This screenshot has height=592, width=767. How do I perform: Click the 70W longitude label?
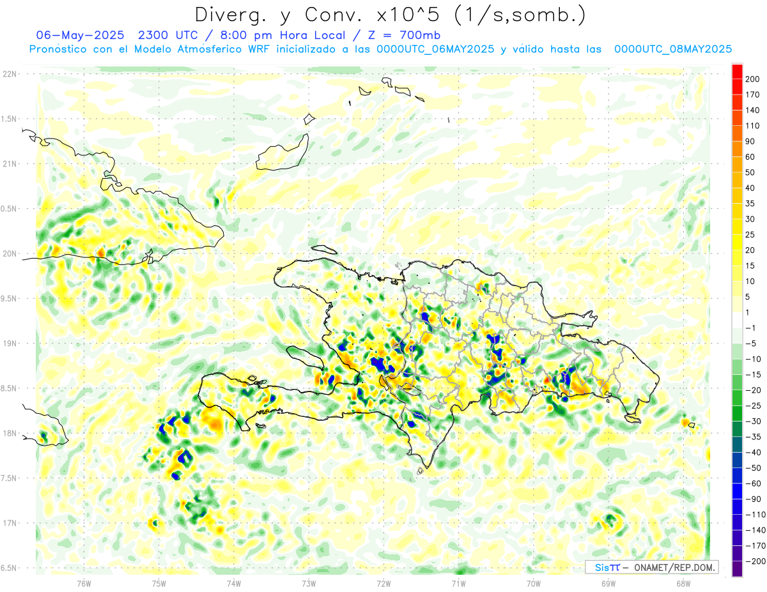[534, 583]
